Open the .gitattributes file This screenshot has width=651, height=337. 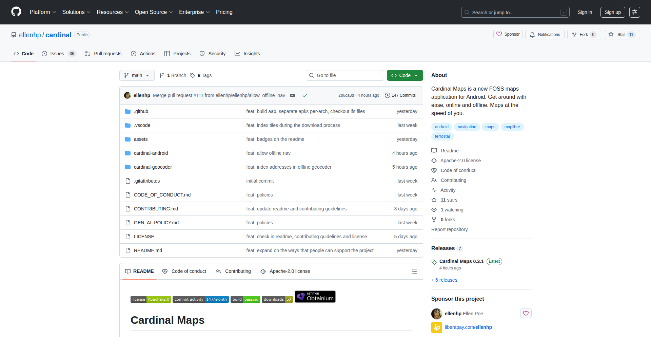click(147, 181)
